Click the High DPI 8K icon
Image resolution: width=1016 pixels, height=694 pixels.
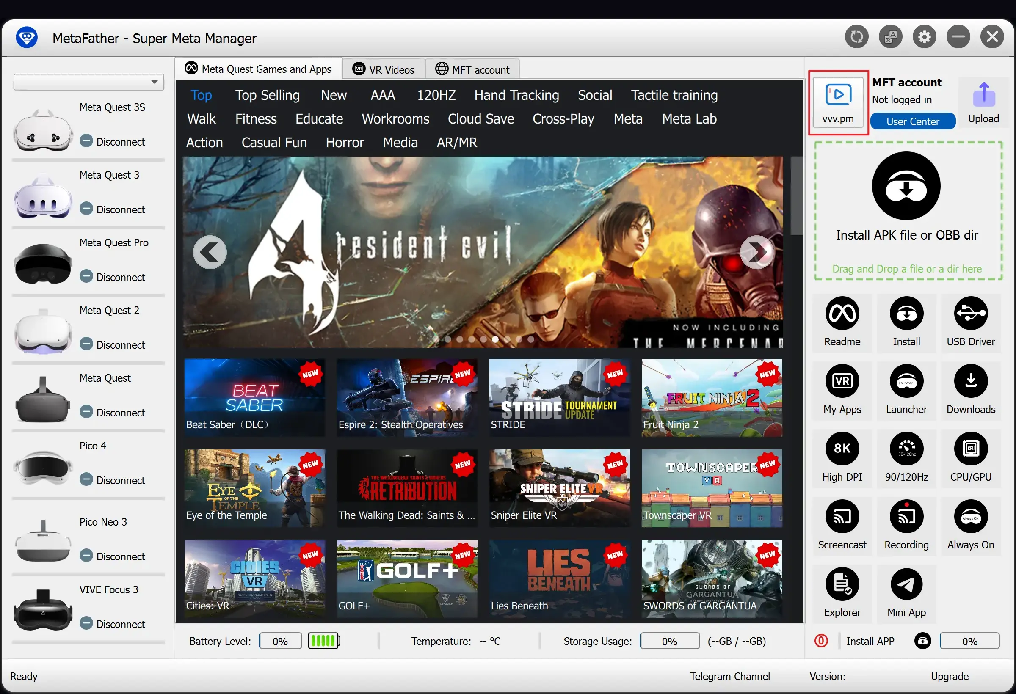(842, 449)
